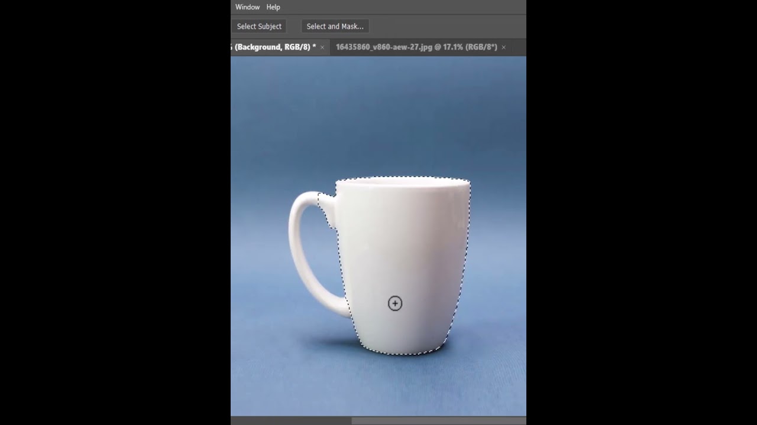This screenshot has width=757, height=425.
Task: Open the Help menu
Action: [273, 7]
